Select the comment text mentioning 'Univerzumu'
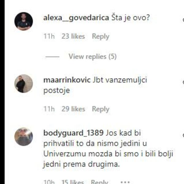The height and width of the screenshot is (184, 184). pyautogui.click(x=108, y=148)
